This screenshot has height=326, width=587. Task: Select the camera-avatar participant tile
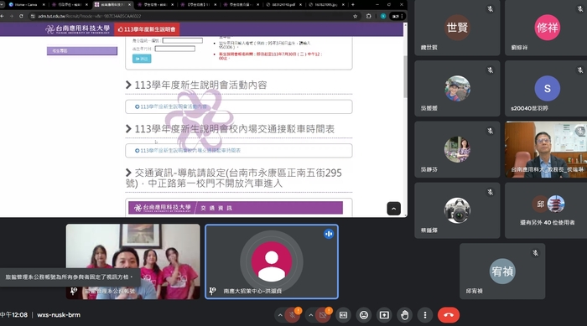(x=457, y=210)
